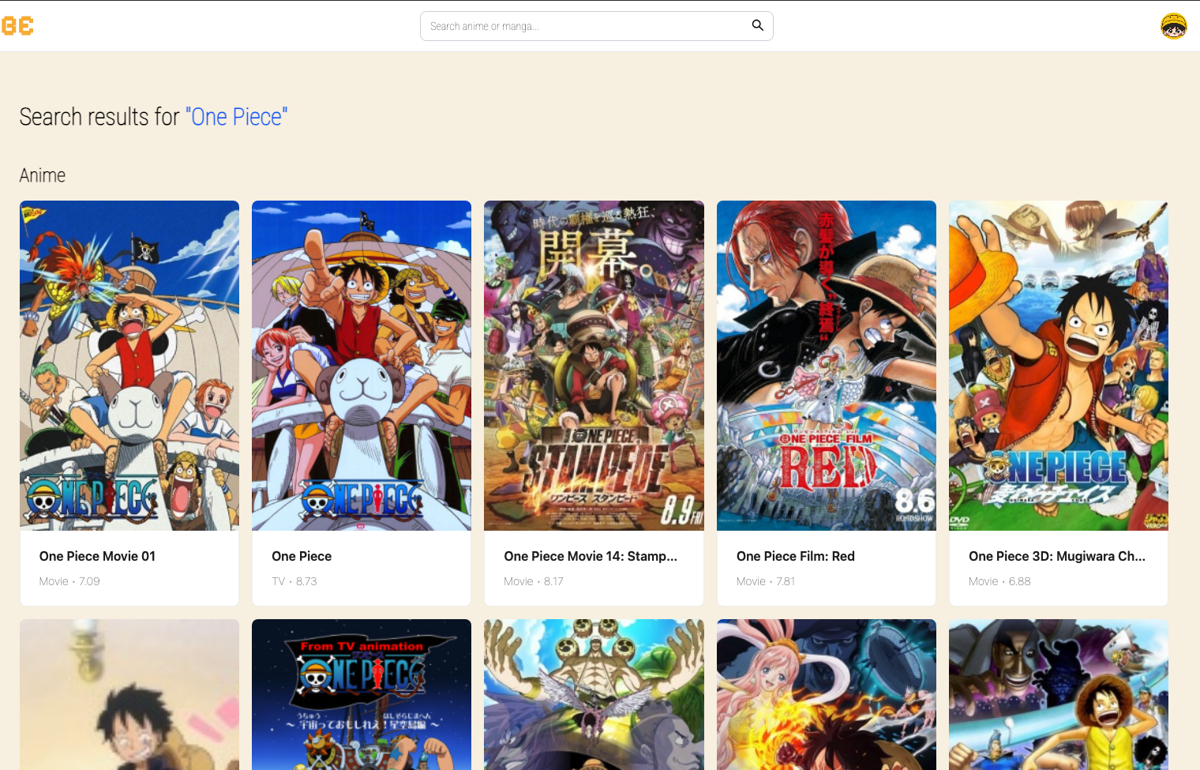Open the One Piece Movie 01 poster
1200x770 pixels.
[x=129, y=366]
